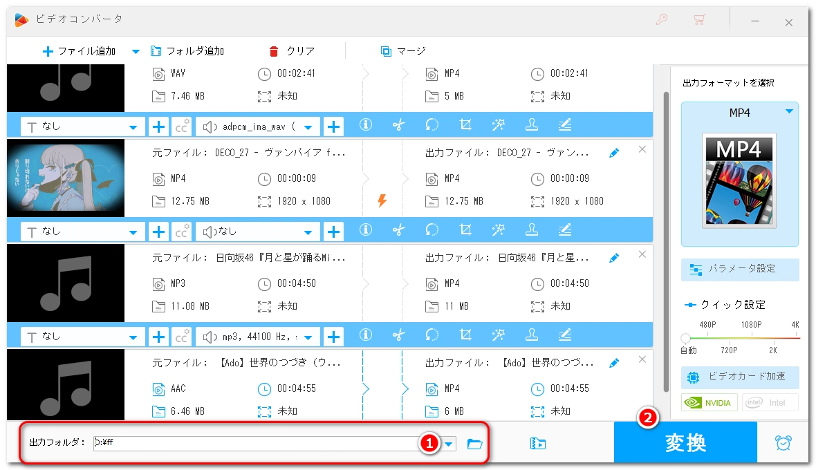Open the output folder with the folder icon
The height and width of the screenshot is (470, 816).
point(474,444)
